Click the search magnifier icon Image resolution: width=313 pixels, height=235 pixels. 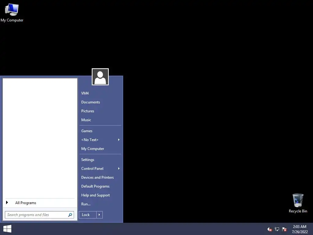point(70,215)
